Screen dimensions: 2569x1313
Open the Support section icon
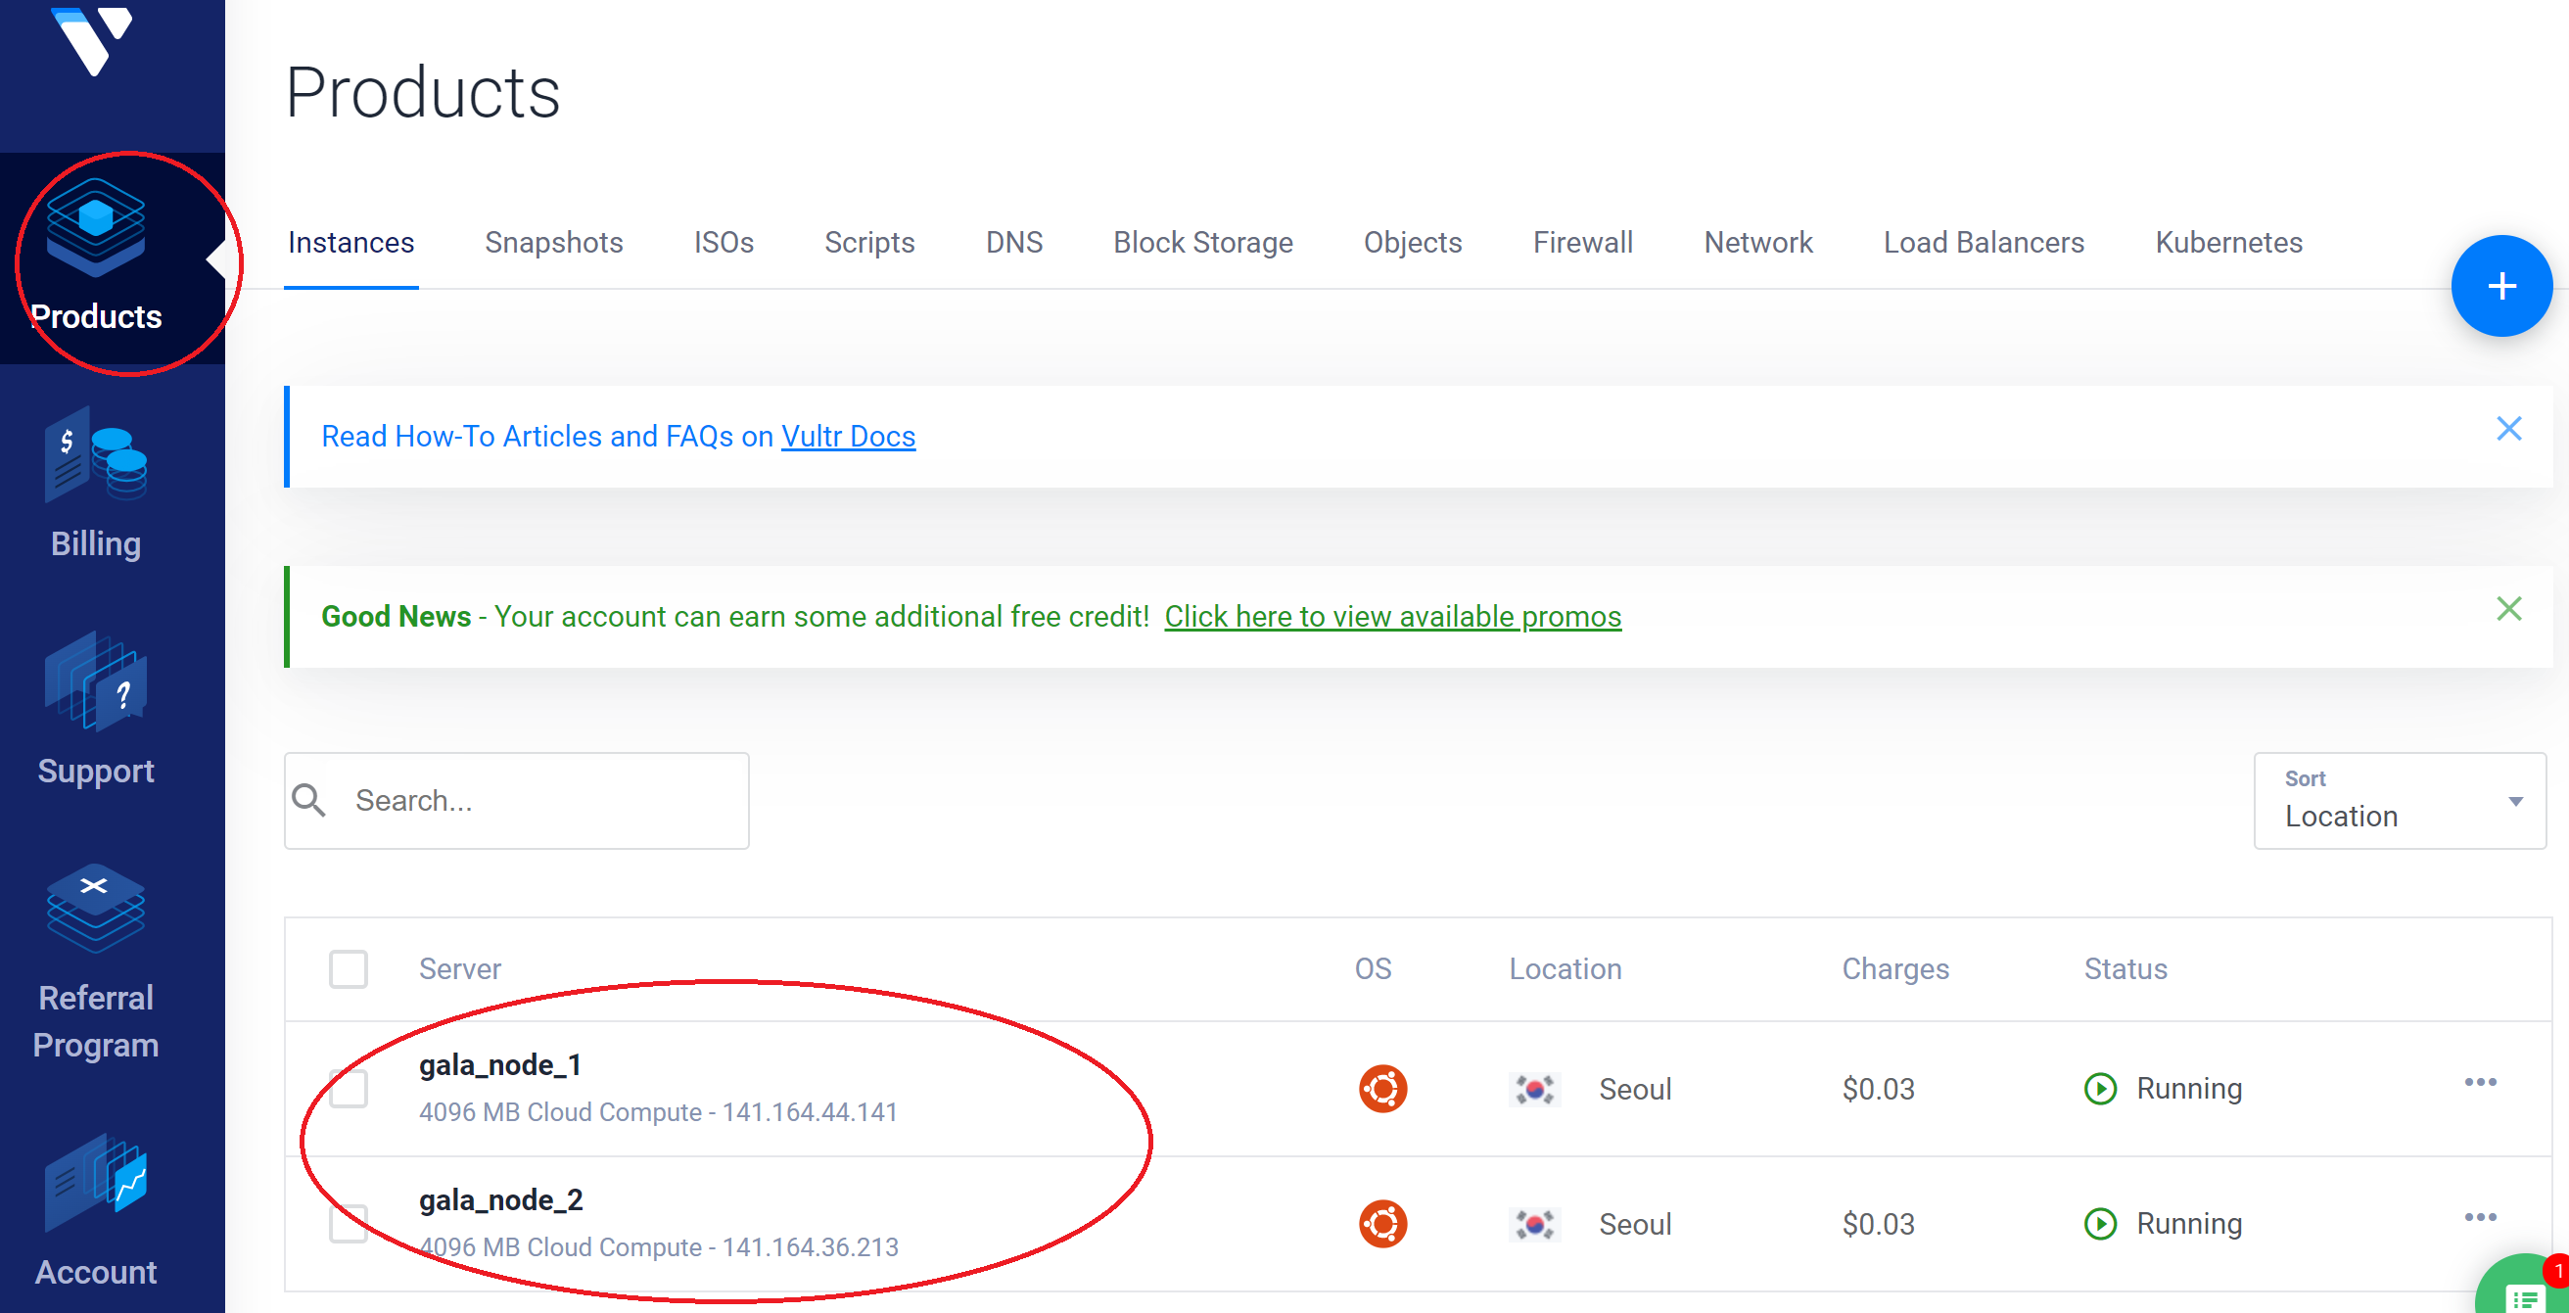(x=96, y=681)
